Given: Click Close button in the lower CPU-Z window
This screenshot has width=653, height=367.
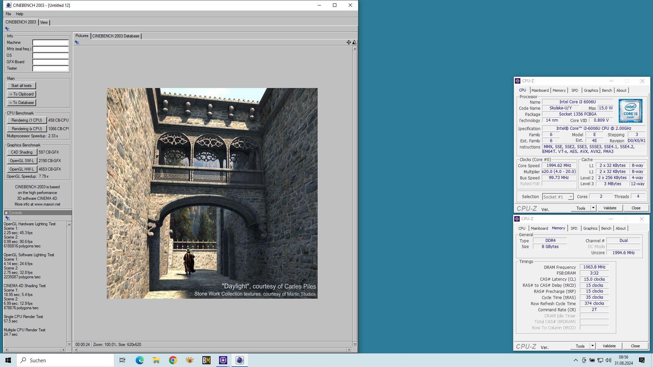Looking at the screenshot, I should 635,346.
